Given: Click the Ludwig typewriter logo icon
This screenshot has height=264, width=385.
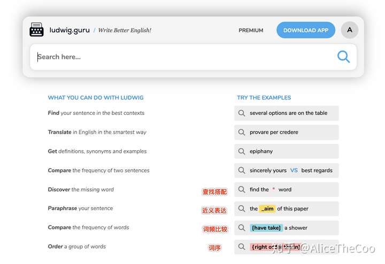Looking at the screenshot, I should 36,30.
